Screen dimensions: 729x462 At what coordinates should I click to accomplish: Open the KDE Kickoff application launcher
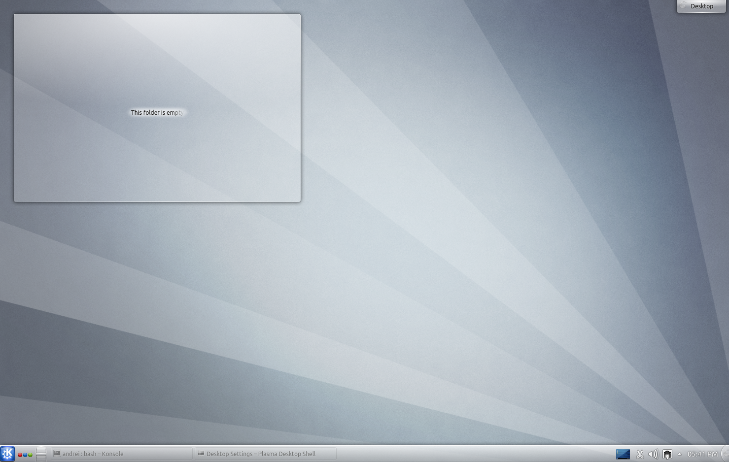pos(7,454)
